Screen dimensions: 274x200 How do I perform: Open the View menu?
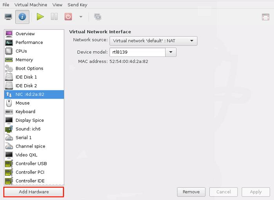(x=57, y=5)
